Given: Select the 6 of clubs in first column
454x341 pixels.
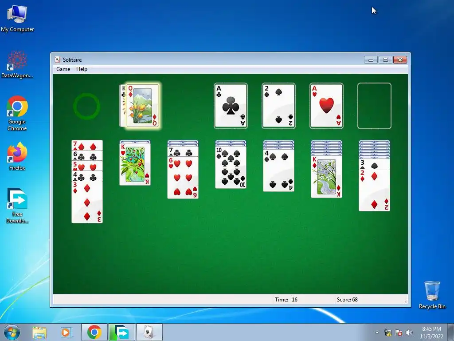Looking at the screenshot, I should tap(87, 156).
